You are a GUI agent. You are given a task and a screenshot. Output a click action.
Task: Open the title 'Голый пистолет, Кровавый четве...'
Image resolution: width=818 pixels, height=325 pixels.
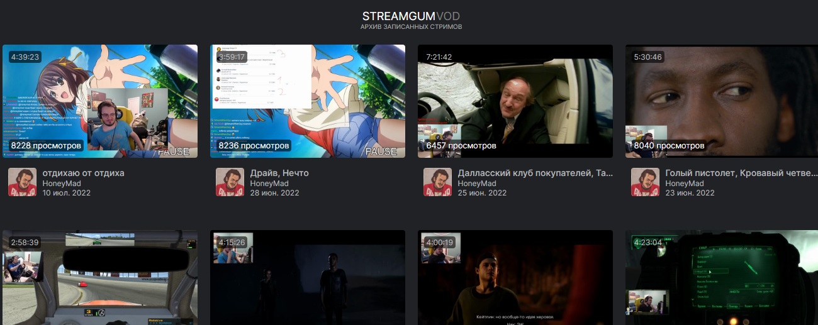[741, 173]
